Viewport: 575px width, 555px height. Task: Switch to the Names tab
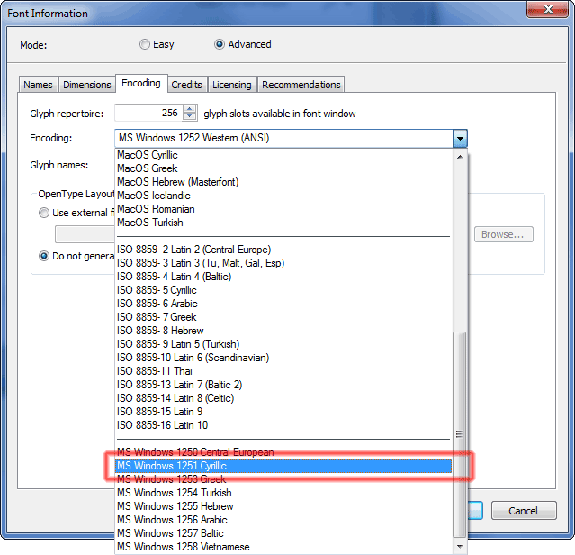[38, 85]
